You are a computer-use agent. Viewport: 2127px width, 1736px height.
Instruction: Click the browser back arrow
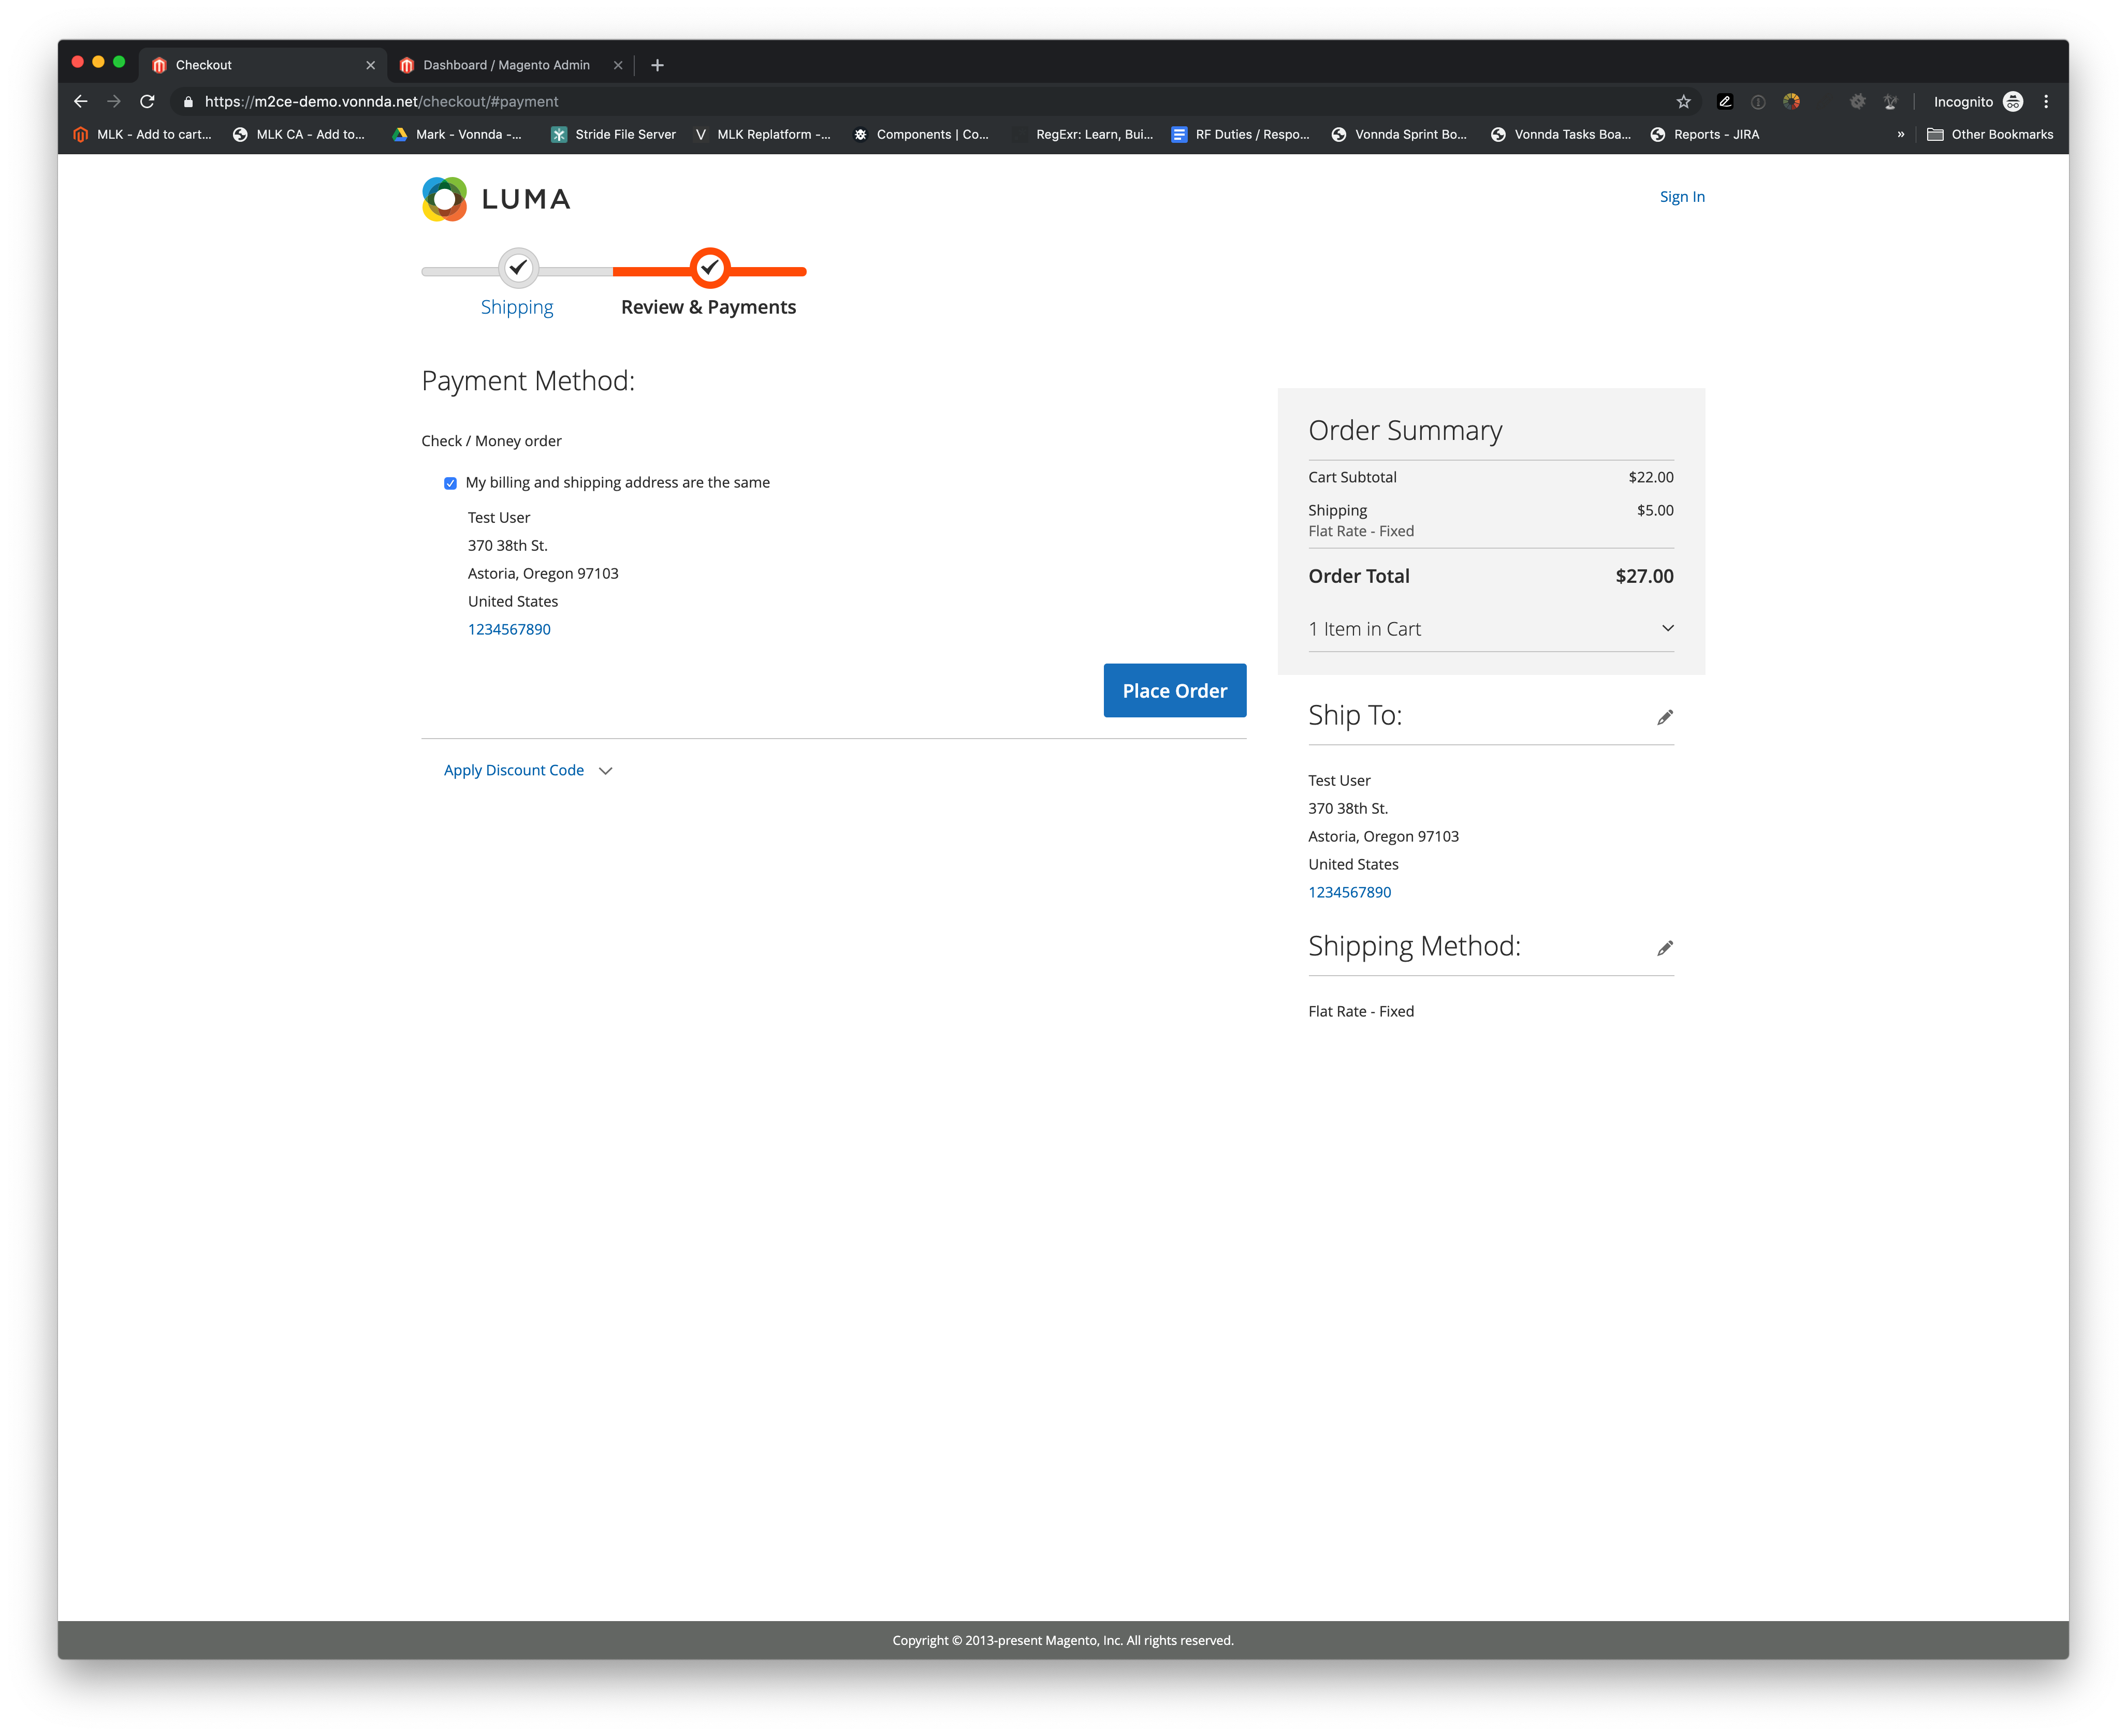click(80, 101)
